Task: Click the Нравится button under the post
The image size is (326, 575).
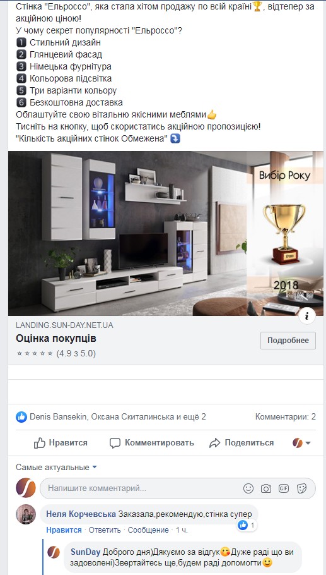Action: click(61, 442)
